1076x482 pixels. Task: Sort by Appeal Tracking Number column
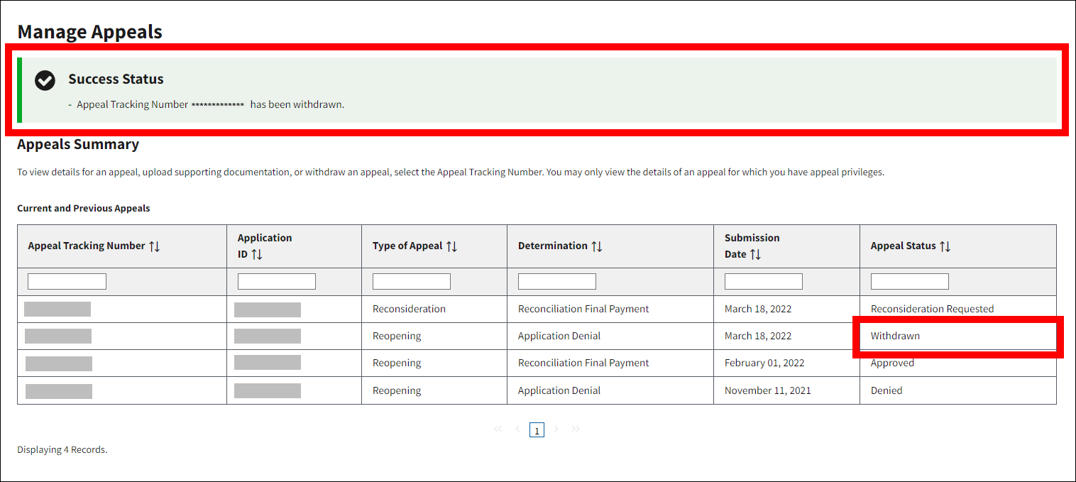(155, 246)
